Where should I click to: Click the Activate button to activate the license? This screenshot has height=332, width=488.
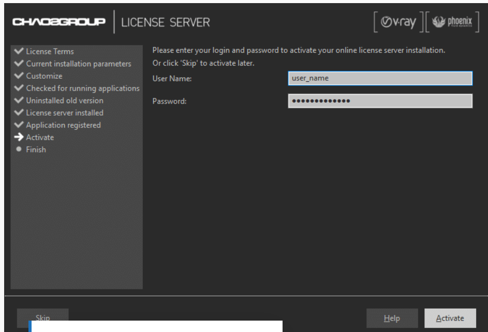(x=450, y=318)
